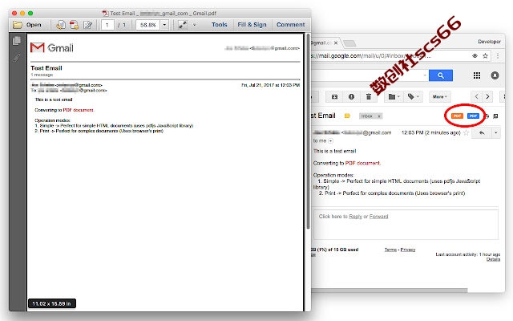Click the Delete trash icon in Gmail

tap(369, 96)
